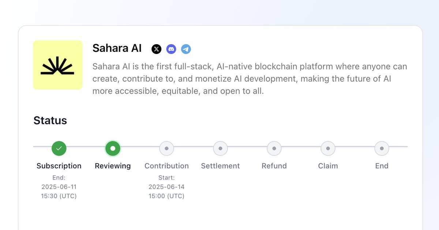Open Sahara AI's X (Twitter) profile icon

coord(157,49)
